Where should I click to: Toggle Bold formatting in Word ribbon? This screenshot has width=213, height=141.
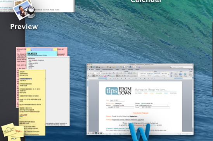coord(89,76)
